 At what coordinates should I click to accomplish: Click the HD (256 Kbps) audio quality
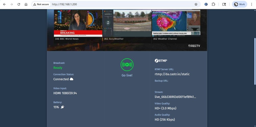click(x=165, y=120)
